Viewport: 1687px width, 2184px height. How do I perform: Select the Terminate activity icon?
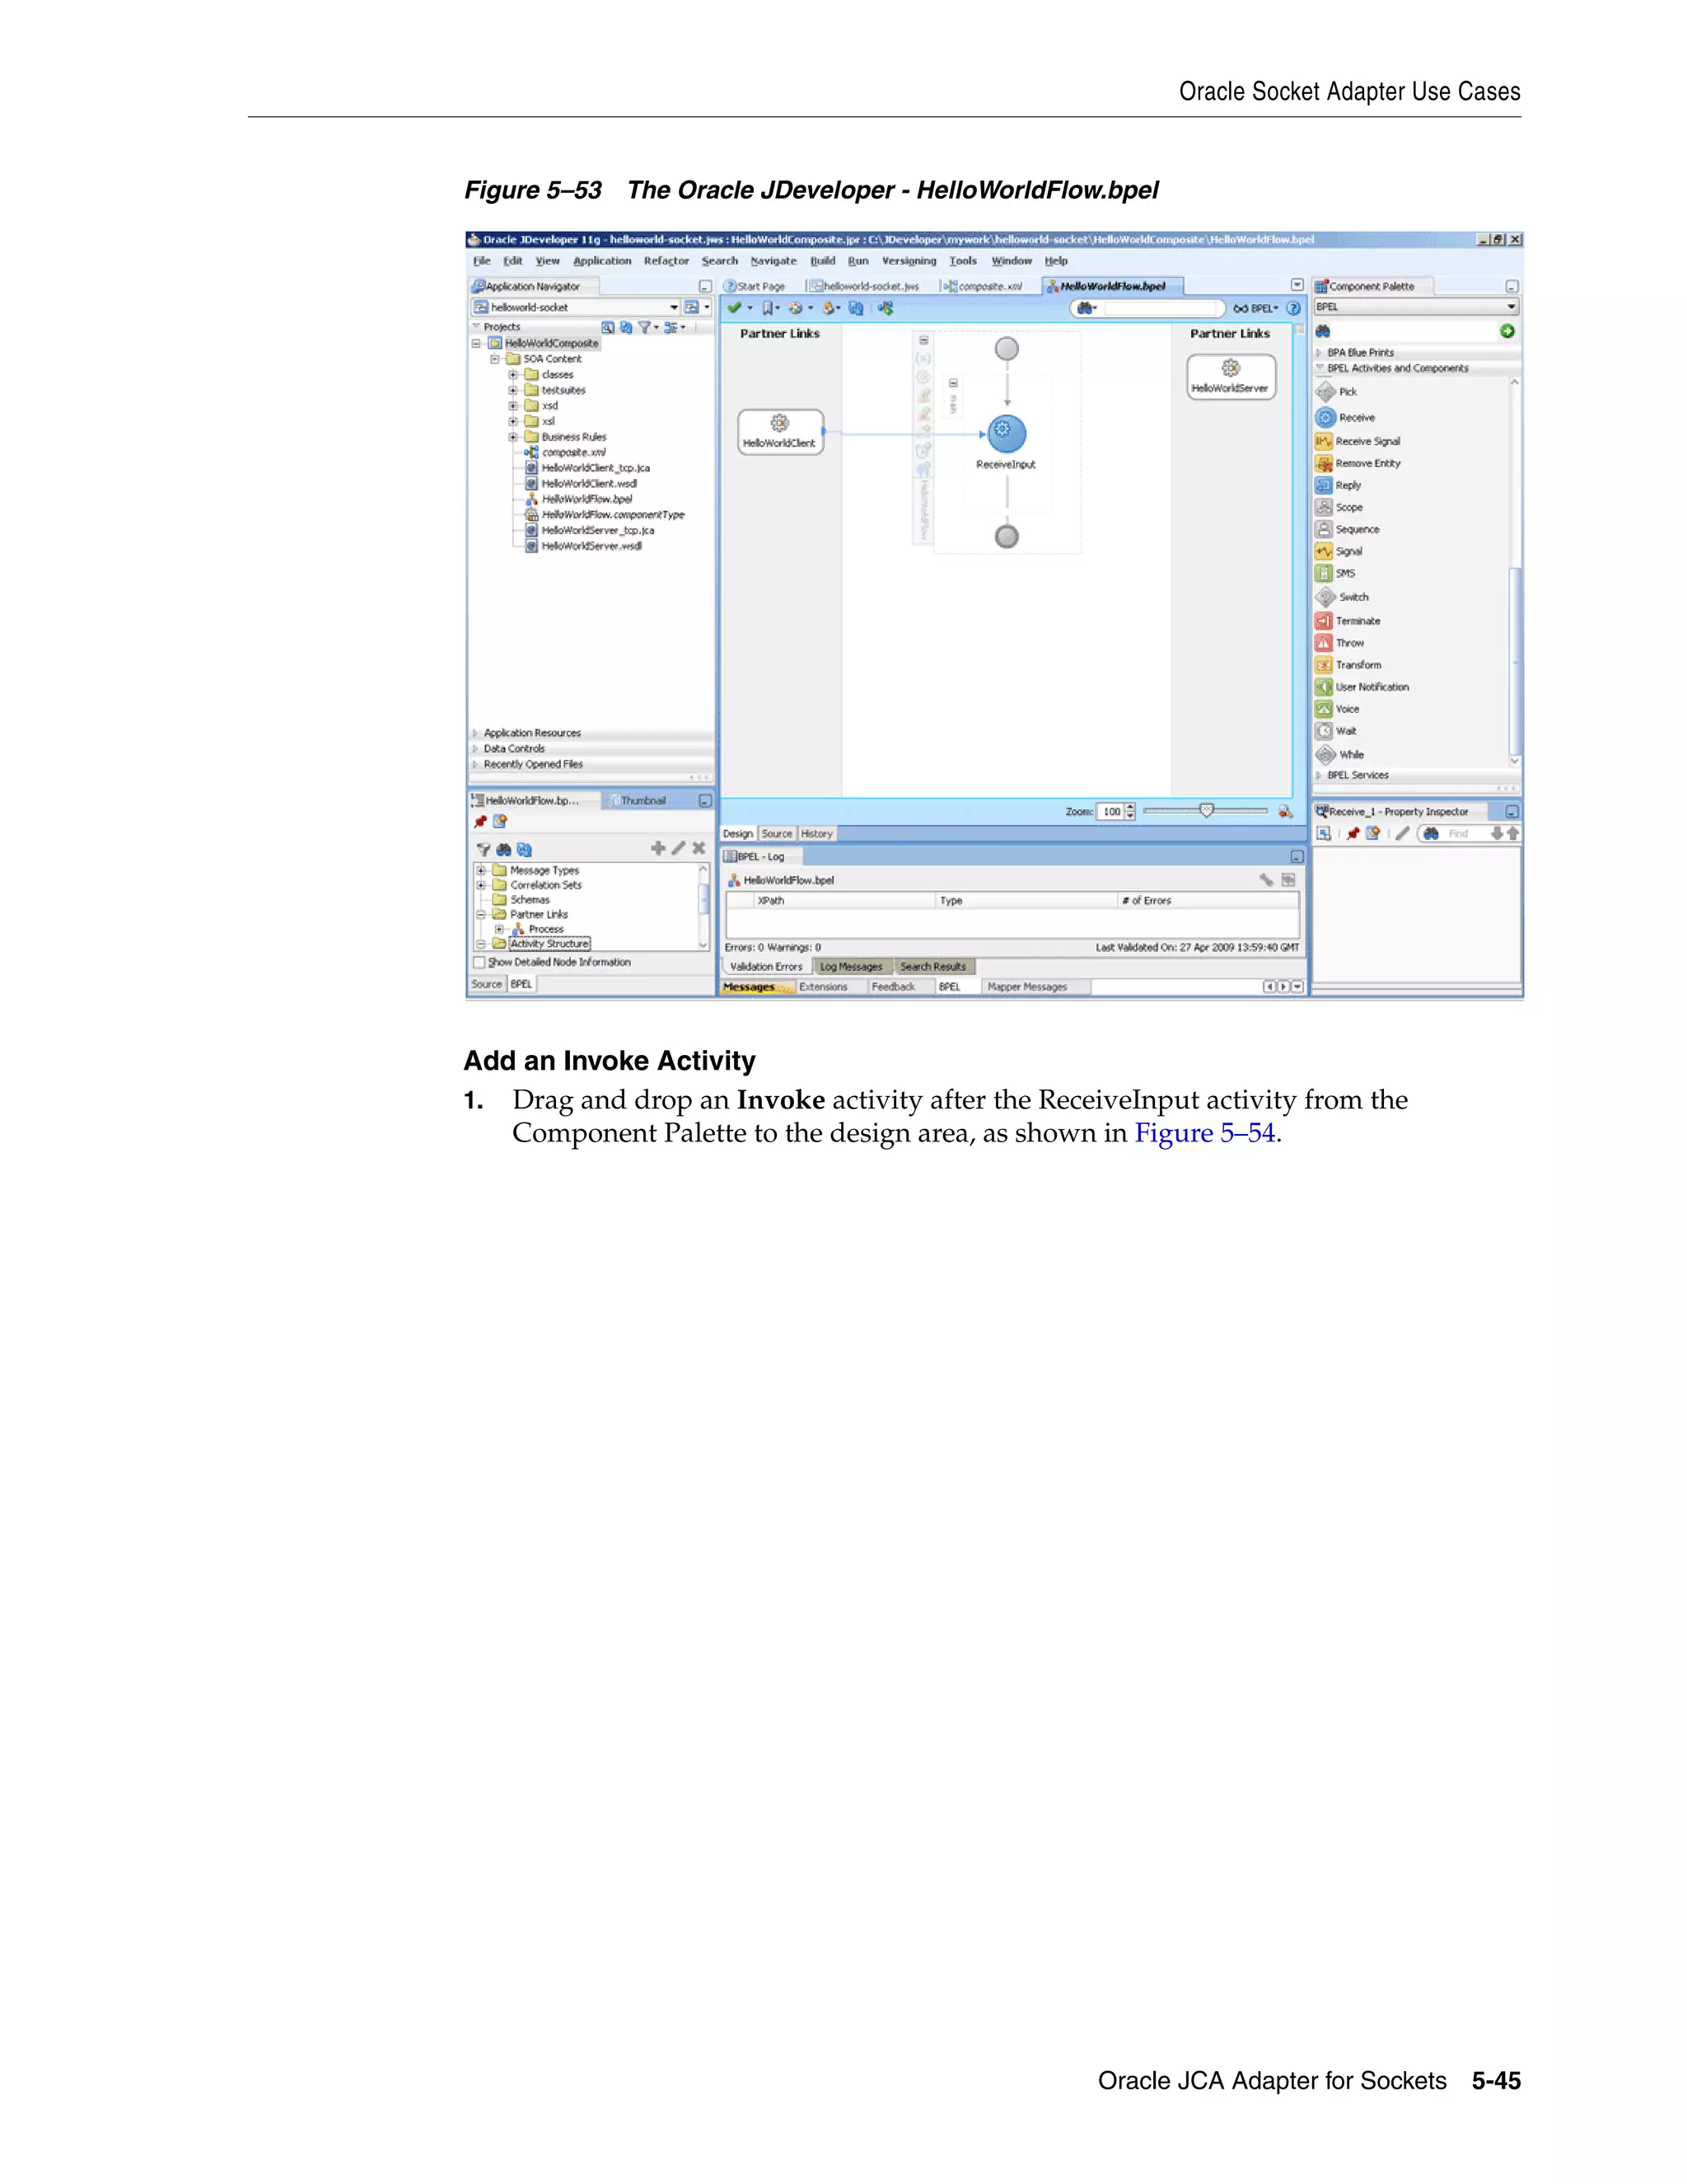tap(1325, 621)
